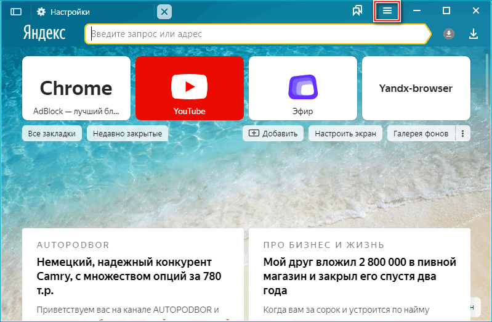Image resolution: width=492 pixels, height=322 pixels.
Task: Open the Эфир tile
Action: point(303,88)
